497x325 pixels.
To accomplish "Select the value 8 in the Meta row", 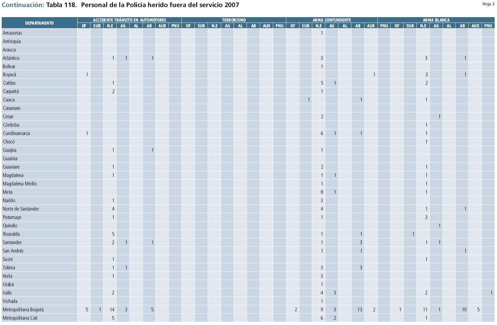I will click(x=322, y=192).
